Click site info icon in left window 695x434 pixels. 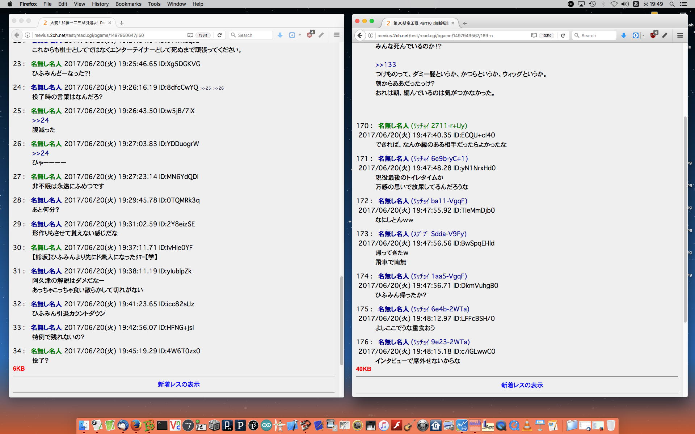click(x=27, y=35)
